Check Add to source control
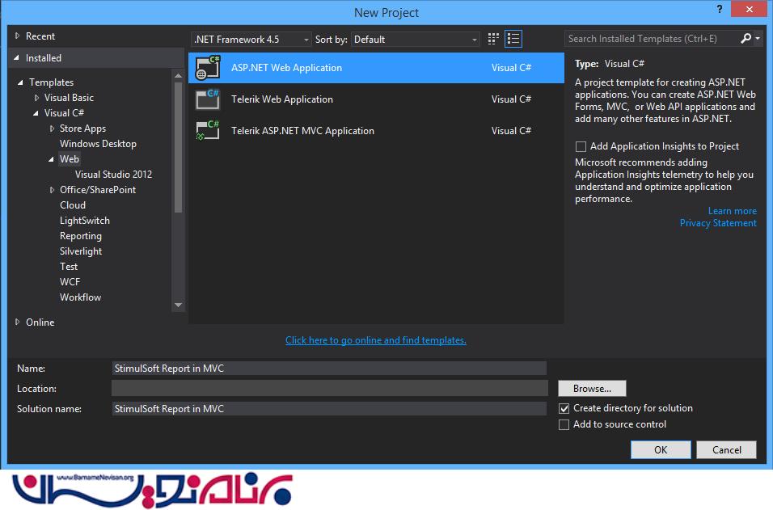773x510 pixels. coord(564,425)
